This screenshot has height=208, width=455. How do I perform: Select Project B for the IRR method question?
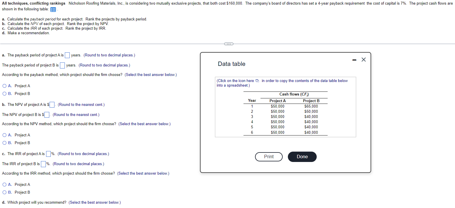[5, 192]
